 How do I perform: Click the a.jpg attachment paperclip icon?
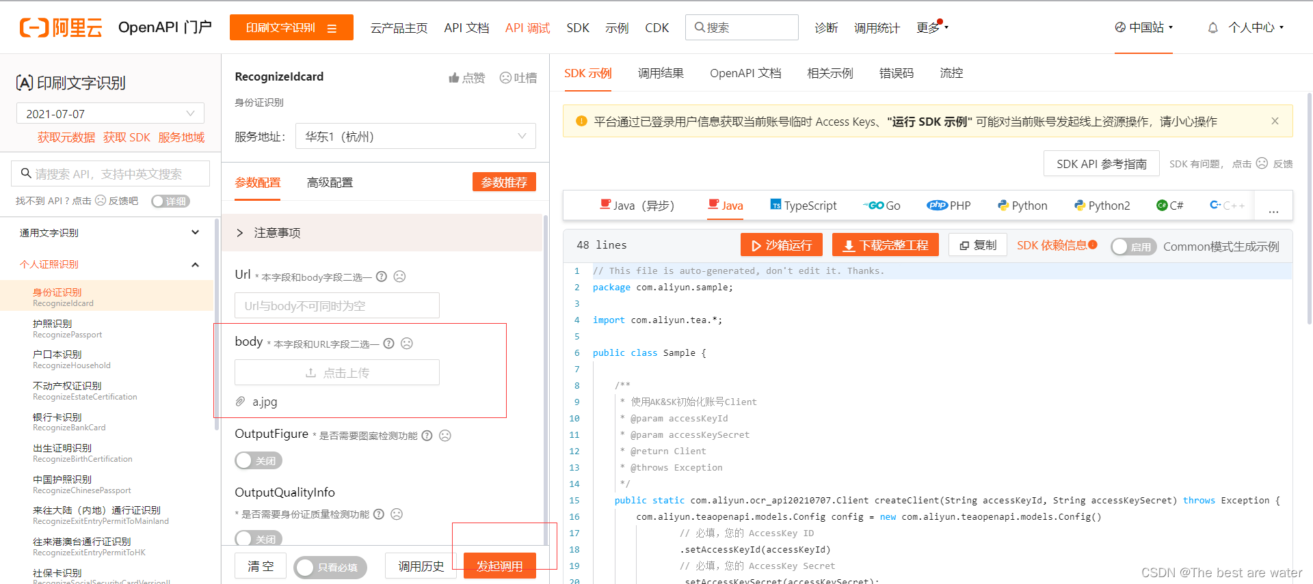coord(241,402)
